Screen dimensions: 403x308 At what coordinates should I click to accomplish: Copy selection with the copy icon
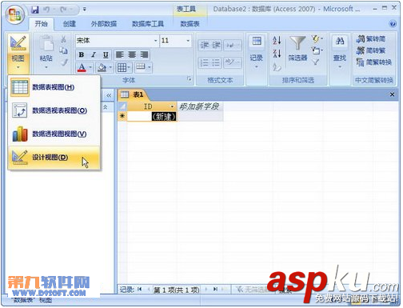point(63,50)
